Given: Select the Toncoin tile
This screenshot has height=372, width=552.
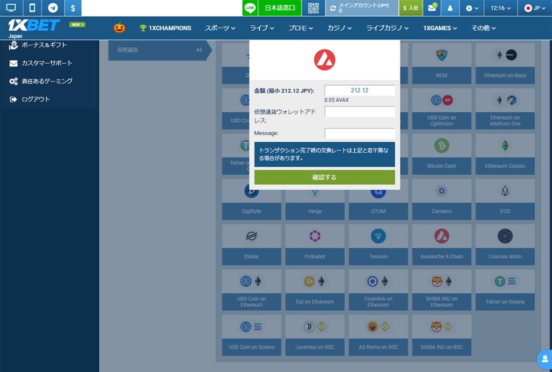Looking at the screenshot, I should coord(378,245).
